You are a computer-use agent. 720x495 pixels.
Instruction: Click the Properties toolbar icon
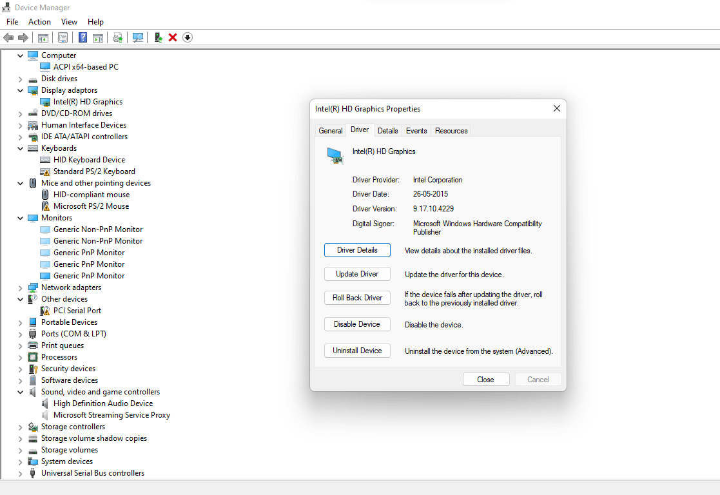[63, 37]
